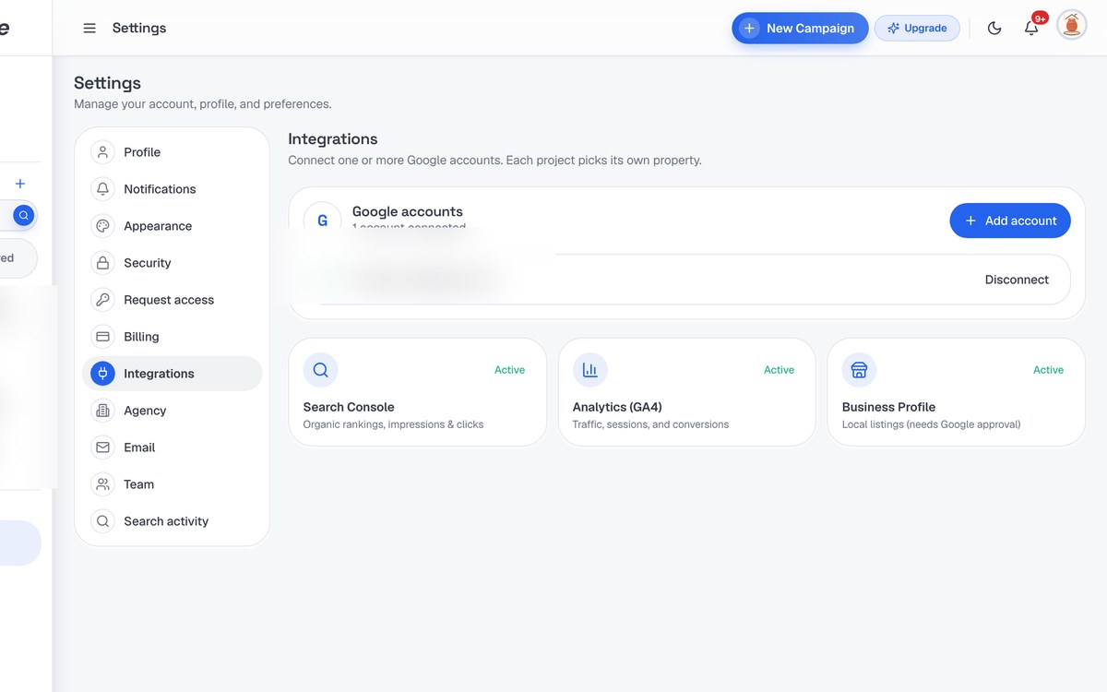
Task: Click the Team people icon
Action: pyautogui.click(x=103, y=484)
